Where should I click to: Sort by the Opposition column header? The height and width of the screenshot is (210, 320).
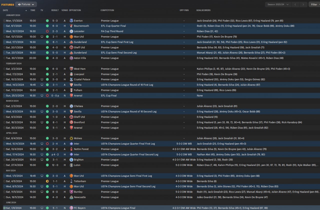point(75,10)
